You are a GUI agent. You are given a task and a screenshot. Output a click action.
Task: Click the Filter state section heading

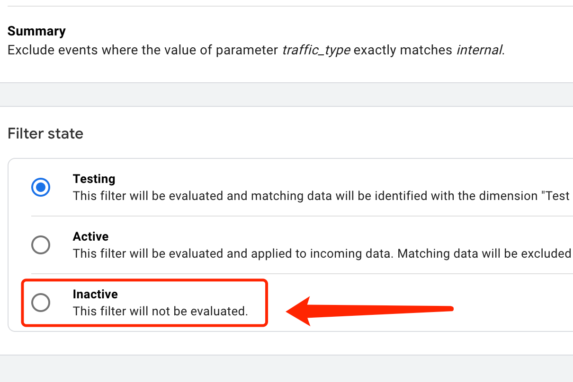pos(45,133)
